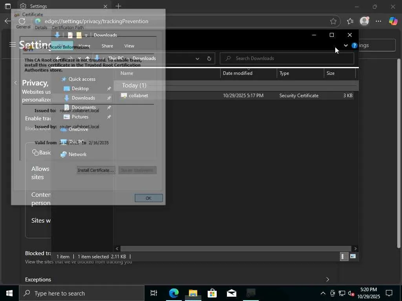Open network status tray icon

[x=342, y=293]
